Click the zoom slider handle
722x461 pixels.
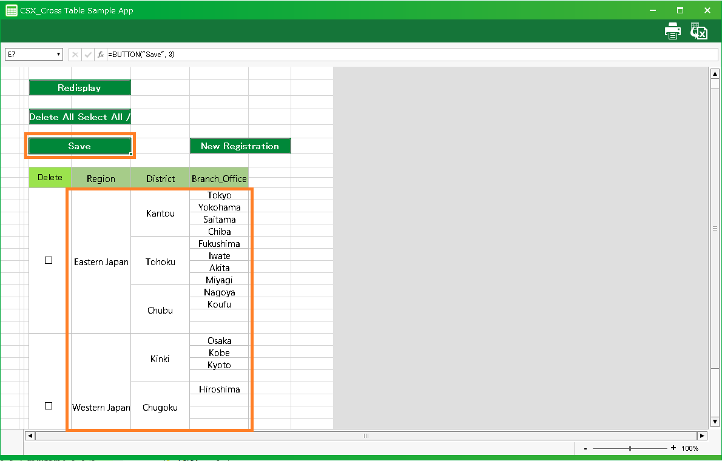click(630, 448)
